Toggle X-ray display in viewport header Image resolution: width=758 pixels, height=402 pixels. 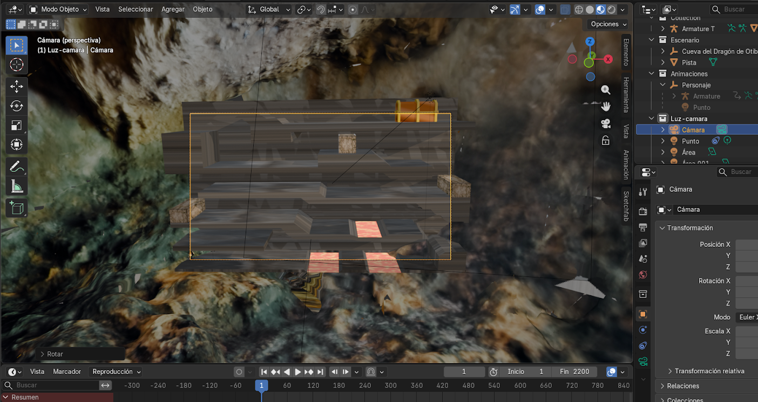[565, 9]
